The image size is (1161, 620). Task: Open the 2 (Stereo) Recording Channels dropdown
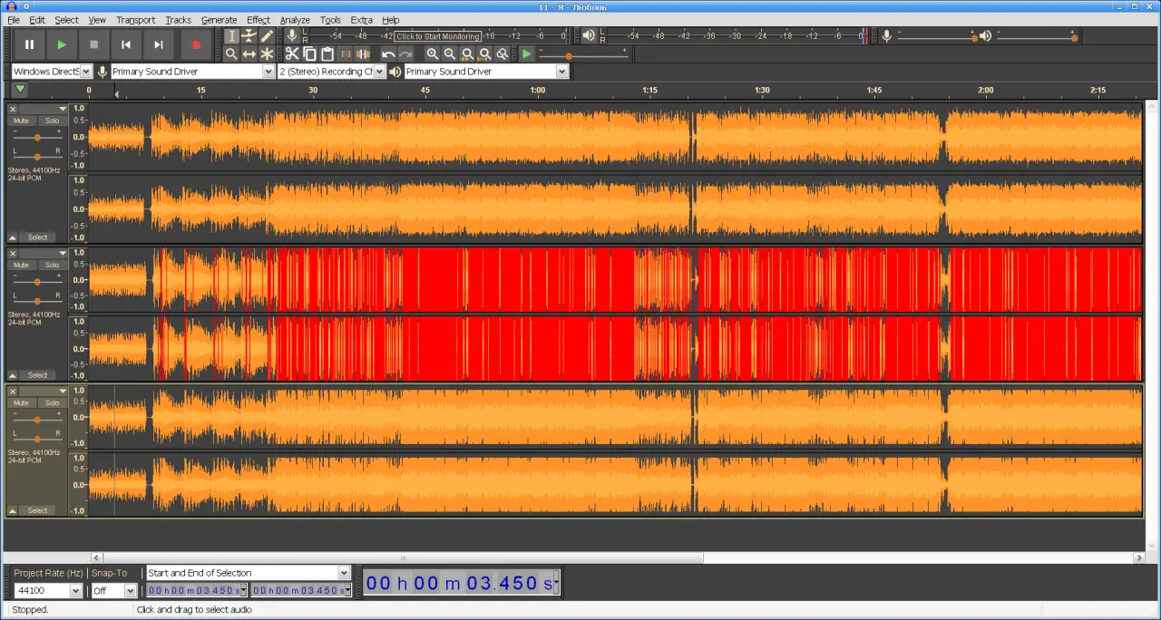click(332, 72)
